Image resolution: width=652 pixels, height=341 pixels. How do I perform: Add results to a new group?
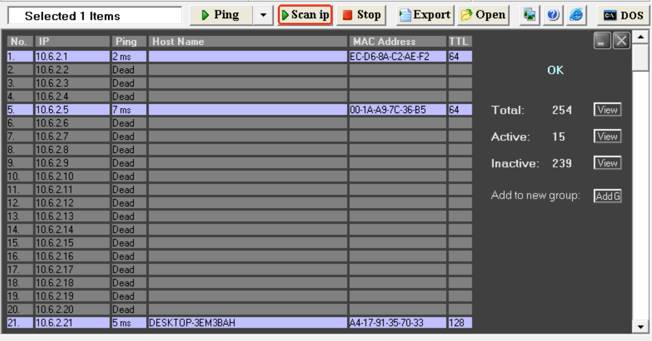pyautogui.click(x=607, y=196)
